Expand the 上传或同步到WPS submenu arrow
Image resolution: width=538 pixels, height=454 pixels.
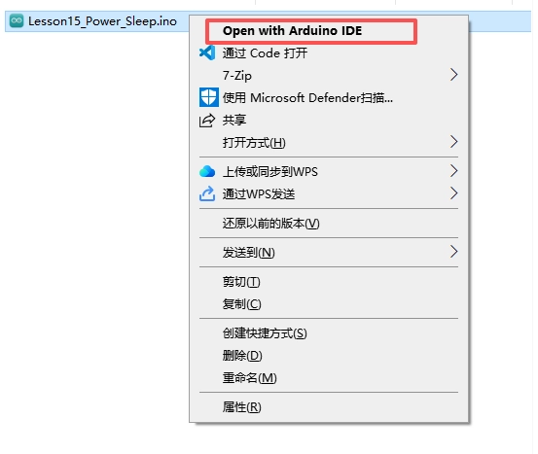click(453, 171)
